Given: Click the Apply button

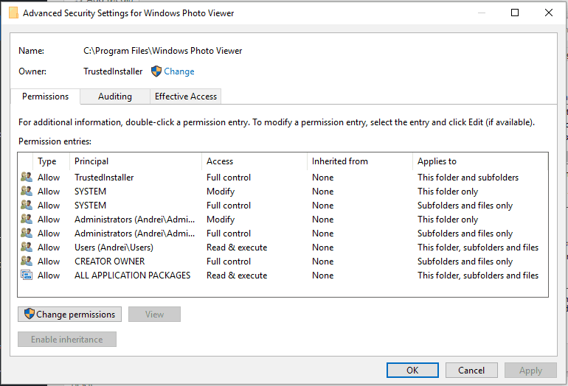Looking at the screenshot, I should (x=530, y=371).
